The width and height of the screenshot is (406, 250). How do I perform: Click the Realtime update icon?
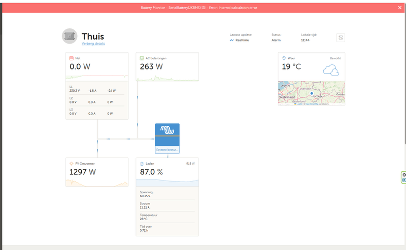pyautogui.click(x=231, y=41)
